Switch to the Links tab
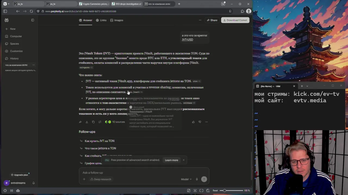348x195 pixels. pyautogui.click(x=101, y=20)
